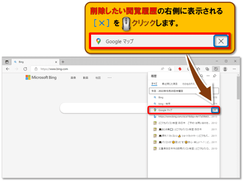Image resolution: width=244 pixels, height=182 pixels.
Task: Open the Collections toolbar icon
Action: [x=207, y=69]
